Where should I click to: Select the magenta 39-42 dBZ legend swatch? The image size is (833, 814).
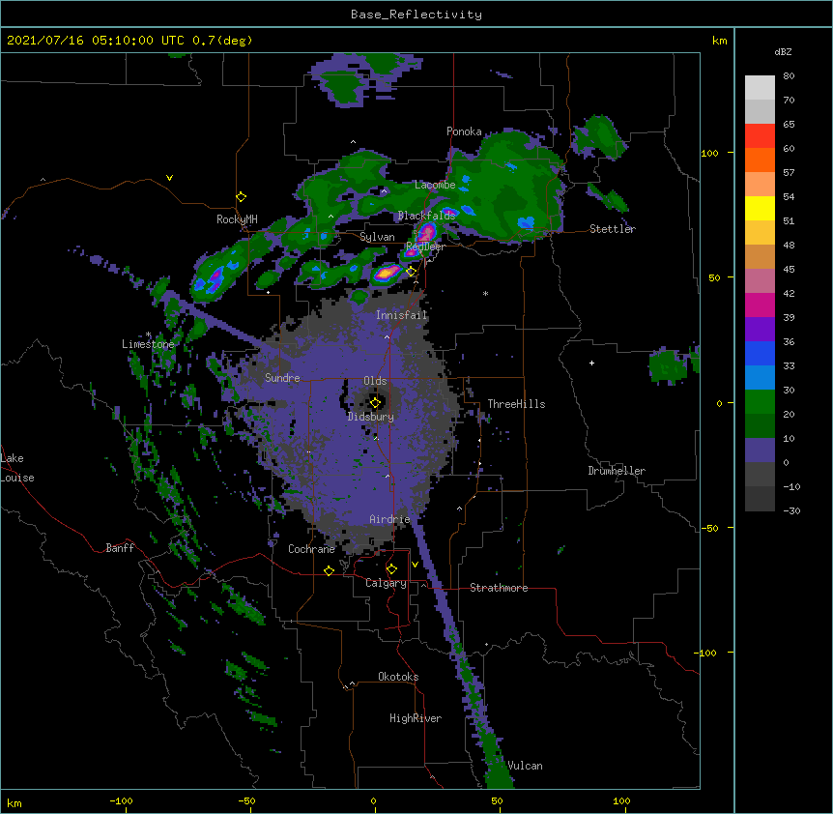[x=760, y=305]
